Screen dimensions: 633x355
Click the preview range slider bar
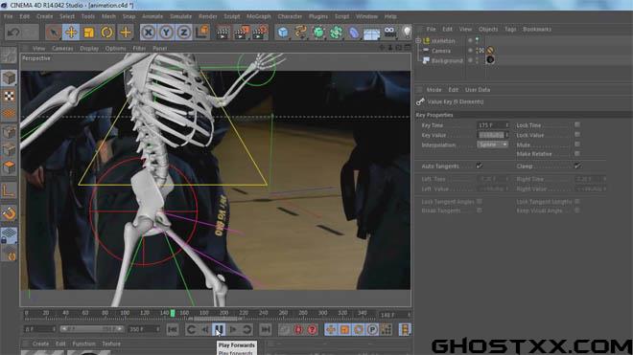(92, 329)
